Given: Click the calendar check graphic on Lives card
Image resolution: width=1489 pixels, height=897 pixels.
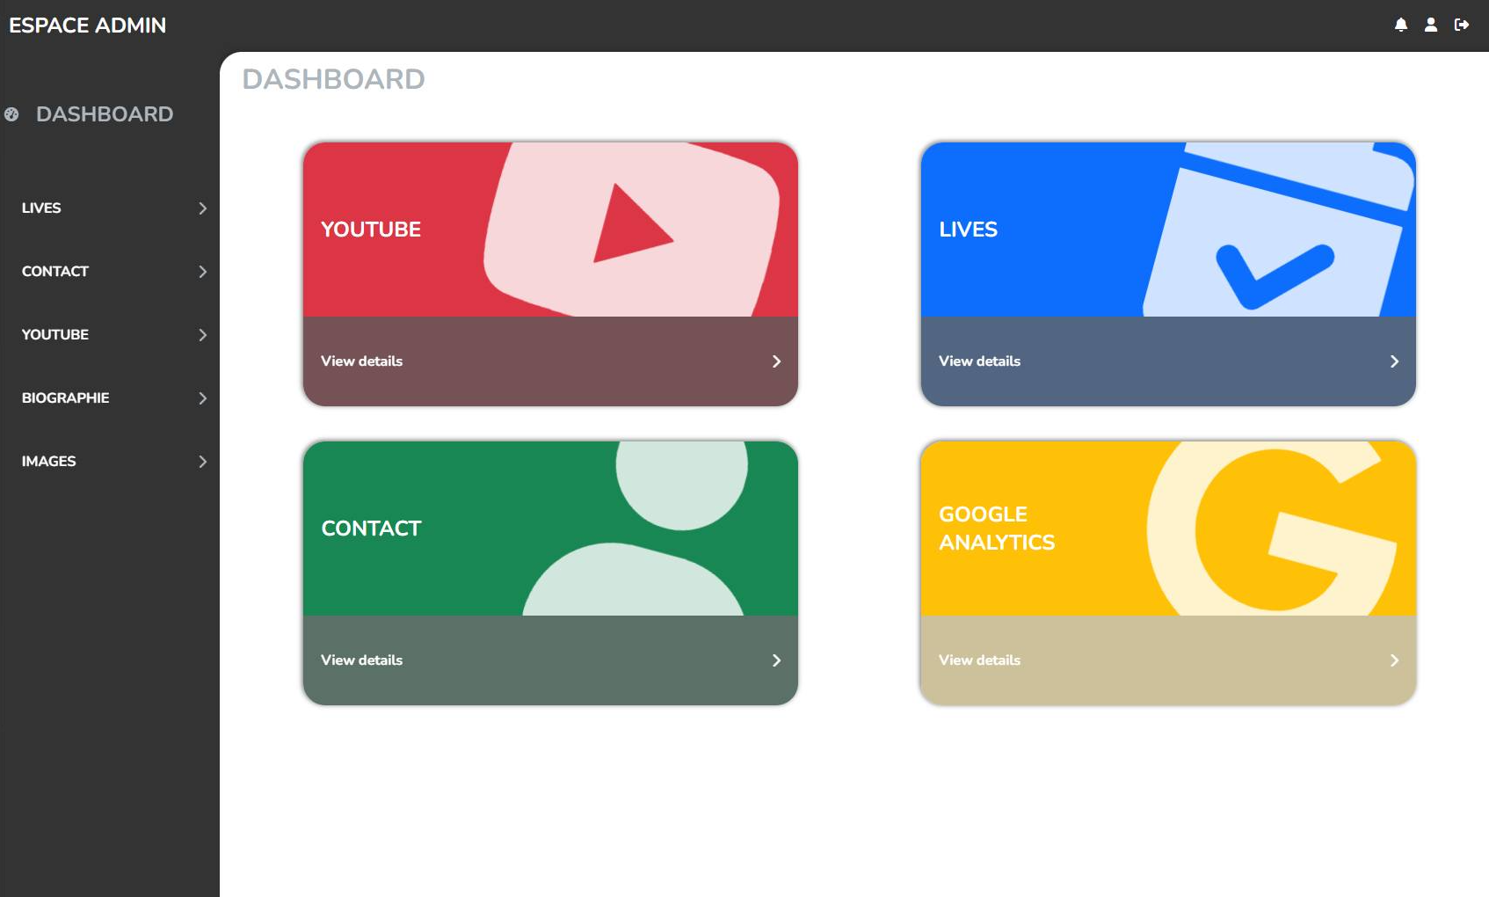Looking at the screenshot, I should coord(1278,229).
